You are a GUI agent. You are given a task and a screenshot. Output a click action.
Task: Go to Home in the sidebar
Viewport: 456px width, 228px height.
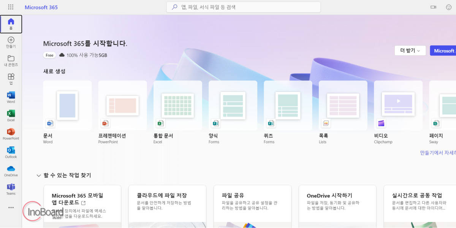11,24
